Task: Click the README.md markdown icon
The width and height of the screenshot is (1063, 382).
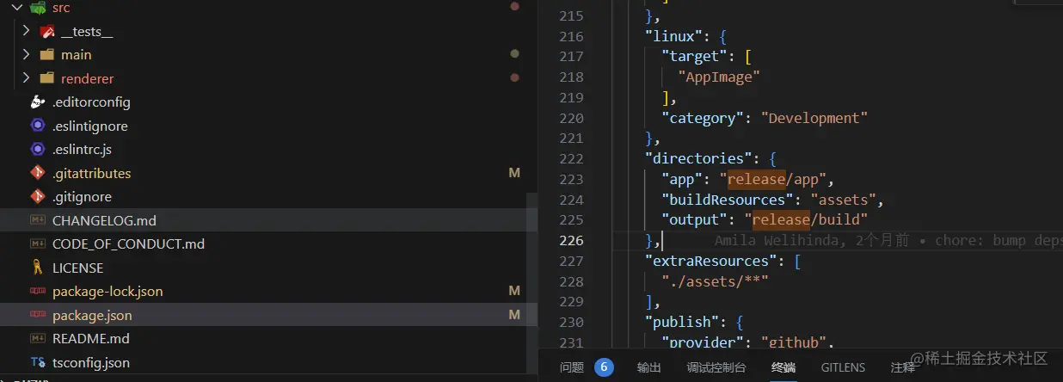Action: pos(37,338)
